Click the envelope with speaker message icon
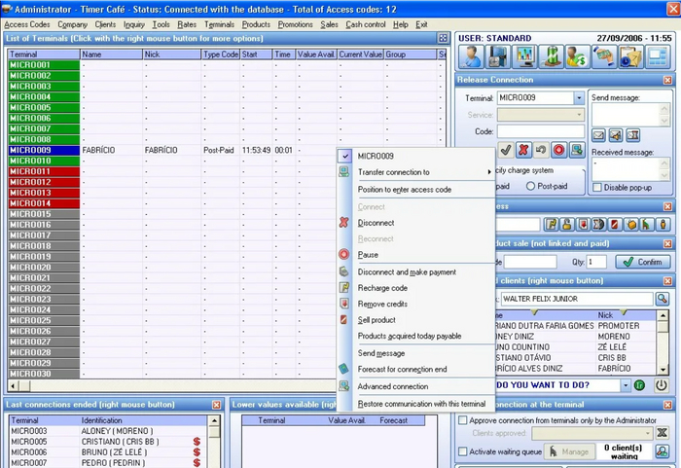This screenshot has width=681, height=468. [x=616, y=135]
